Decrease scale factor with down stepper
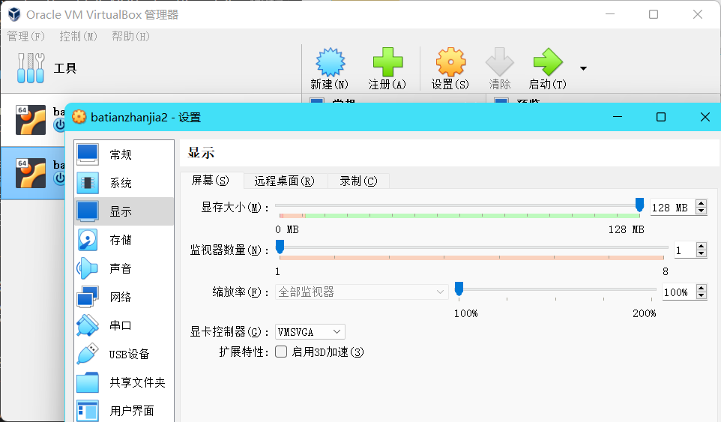Screen dimensions: 721x422 tap(702, 296)
